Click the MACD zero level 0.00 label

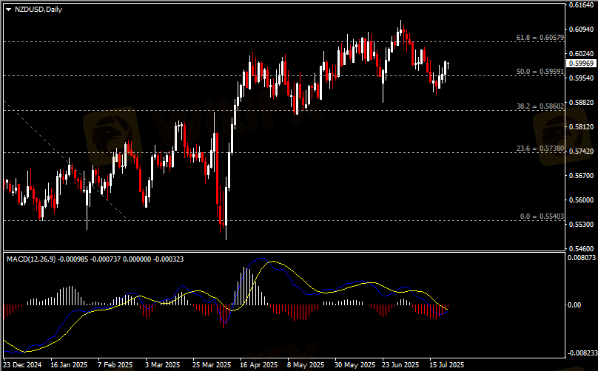(x=574, y=305)
